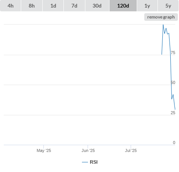
Task: Click the RSI line's highest peak
Action: point(163,25)
